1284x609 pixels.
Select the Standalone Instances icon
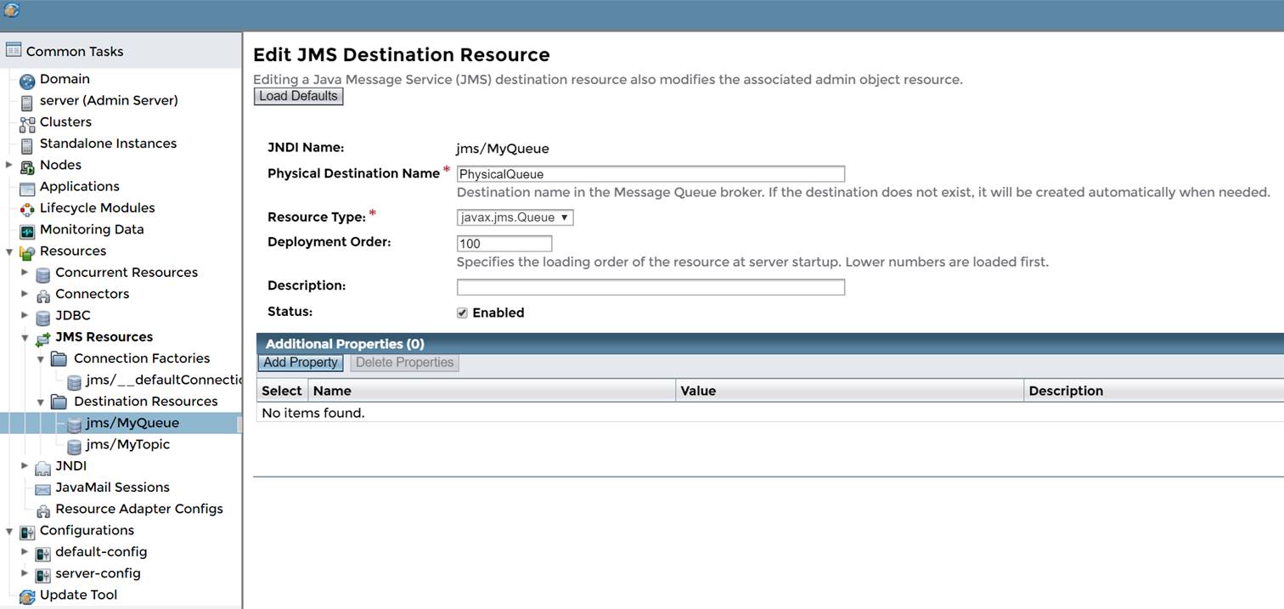pyautogui.click(x=28, y=143)
